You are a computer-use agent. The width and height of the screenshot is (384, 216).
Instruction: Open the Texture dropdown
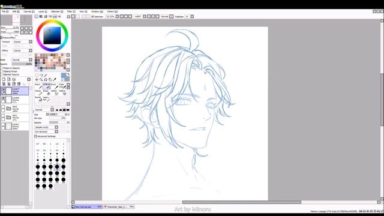click(x=31, y=42)
